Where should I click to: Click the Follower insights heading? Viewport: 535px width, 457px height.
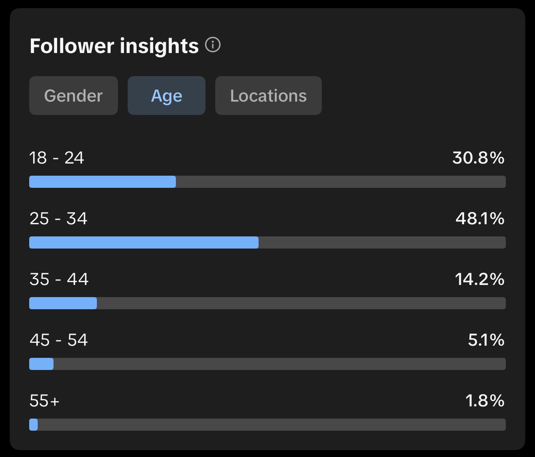(x=114, y=46)
